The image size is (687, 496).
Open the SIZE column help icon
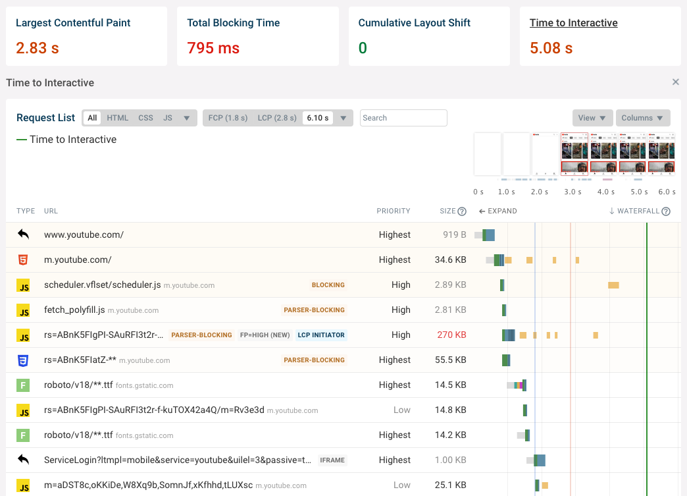coord(462,211)
